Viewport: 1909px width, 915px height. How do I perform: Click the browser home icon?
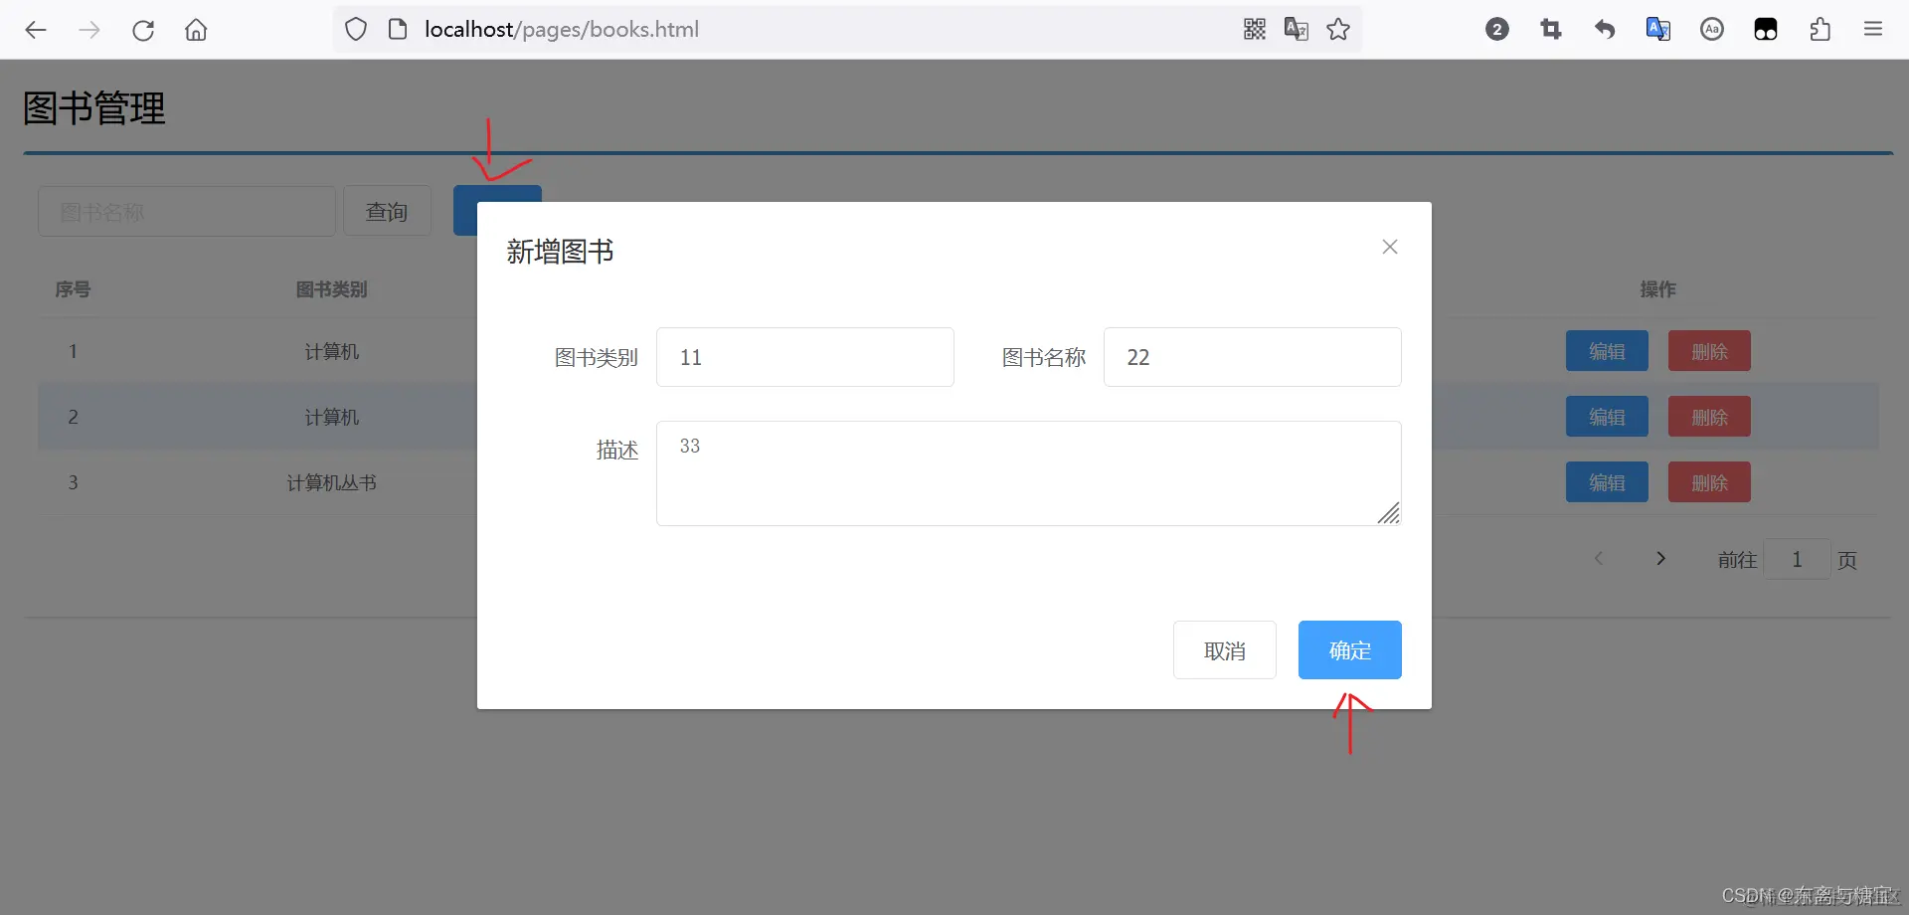[x=196, y=30]
